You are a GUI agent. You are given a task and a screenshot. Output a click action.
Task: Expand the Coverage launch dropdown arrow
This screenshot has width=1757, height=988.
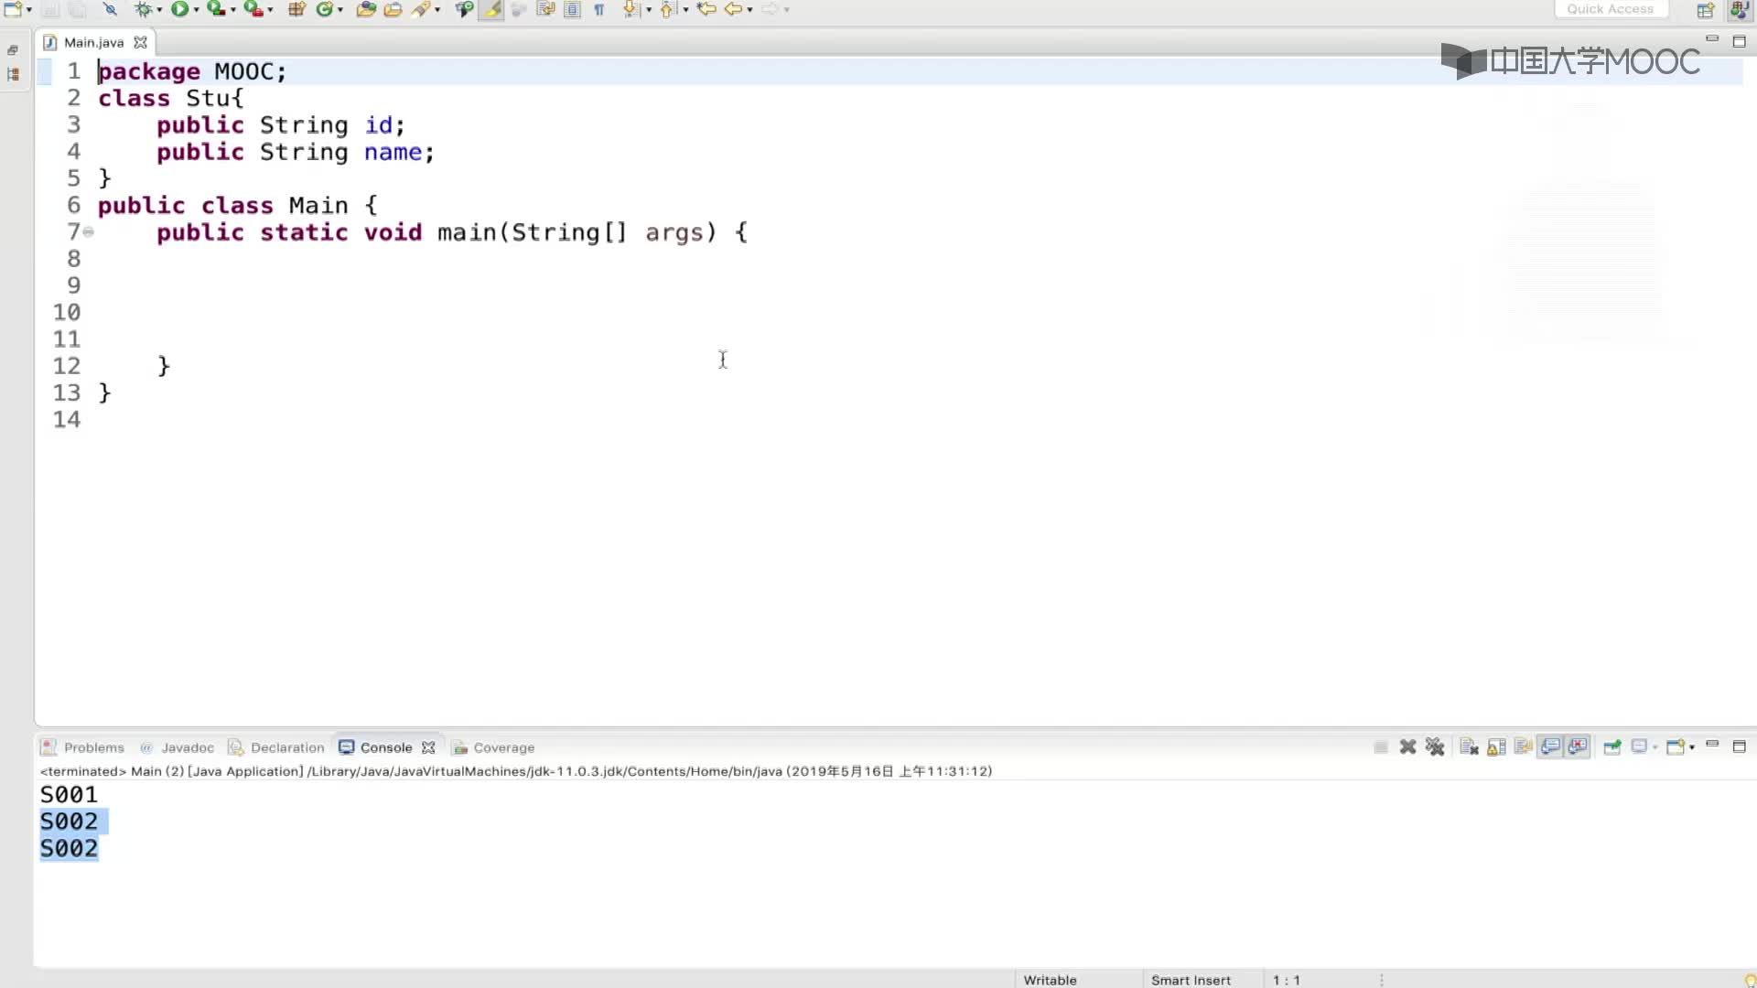(x=232, y=10)
